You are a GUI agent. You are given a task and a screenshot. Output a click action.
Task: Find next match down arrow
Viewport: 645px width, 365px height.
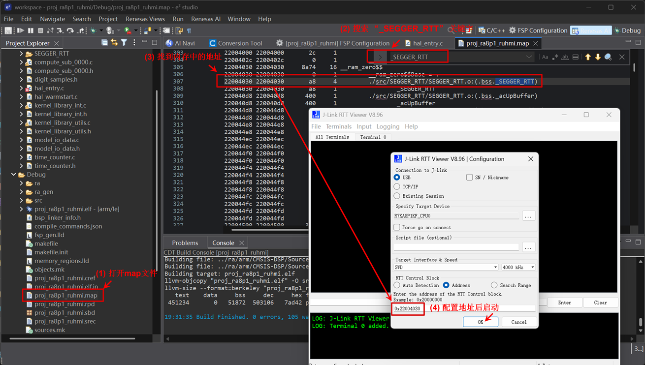coord(598,57)
